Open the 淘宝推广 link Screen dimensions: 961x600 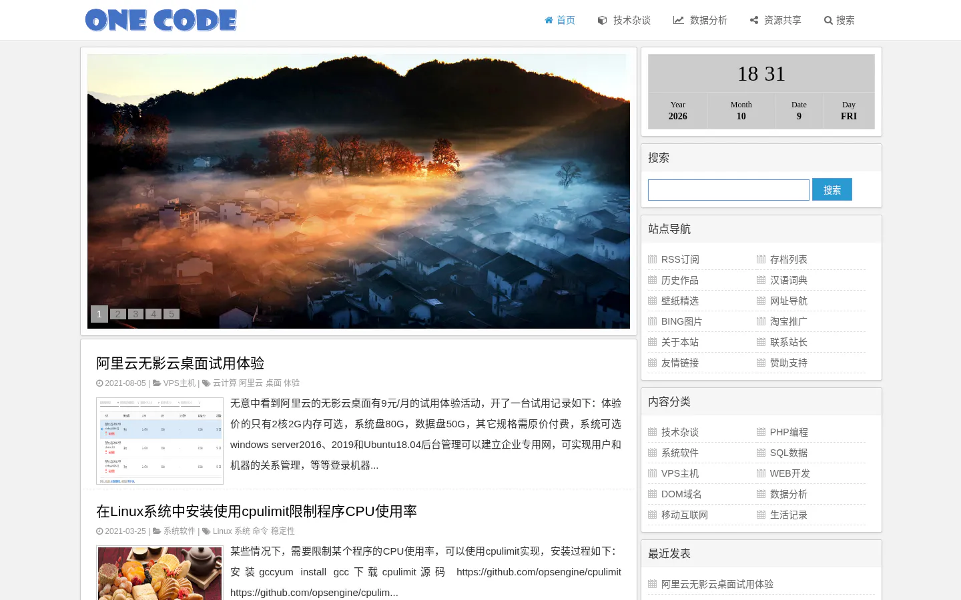pyautogui.click(x=789, y=321)
